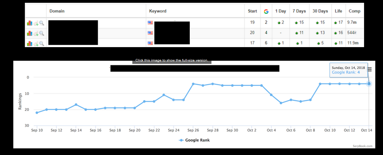Select Start value 20 cell
Image resolution: width=383 pixels, height=155 pixels.
point(252,33)
